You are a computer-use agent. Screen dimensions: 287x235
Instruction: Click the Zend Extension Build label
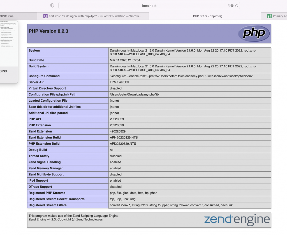45,138
